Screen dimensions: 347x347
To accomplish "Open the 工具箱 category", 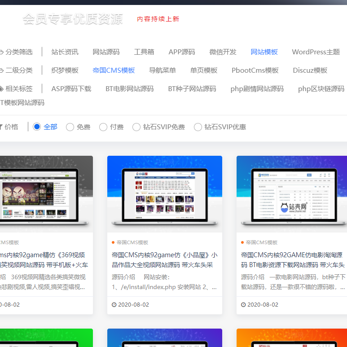I will [x=144, y=52].
